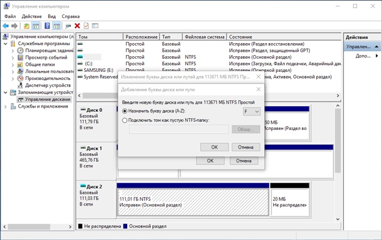Click the disk connect toolbar icon
The image size is (382, 240).
(x=68, y=26)
